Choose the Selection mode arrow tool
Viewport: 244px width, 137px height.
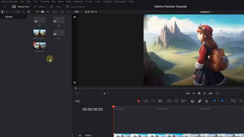tap(138, 101)
